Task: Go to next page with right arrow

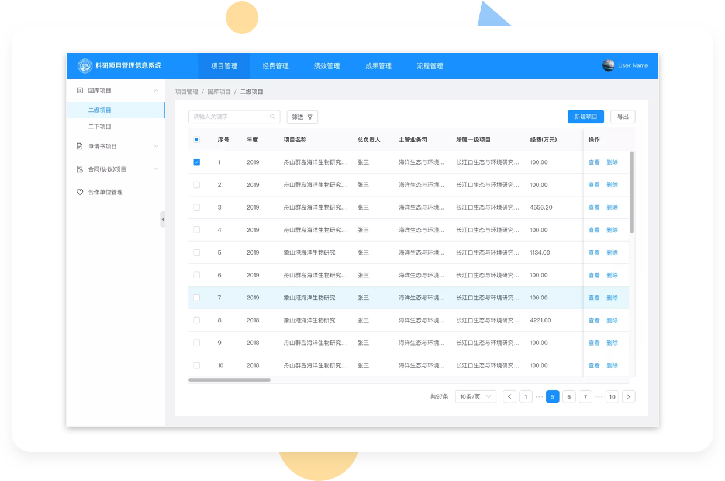Action: pyautogui.click(x=629, y=397)
